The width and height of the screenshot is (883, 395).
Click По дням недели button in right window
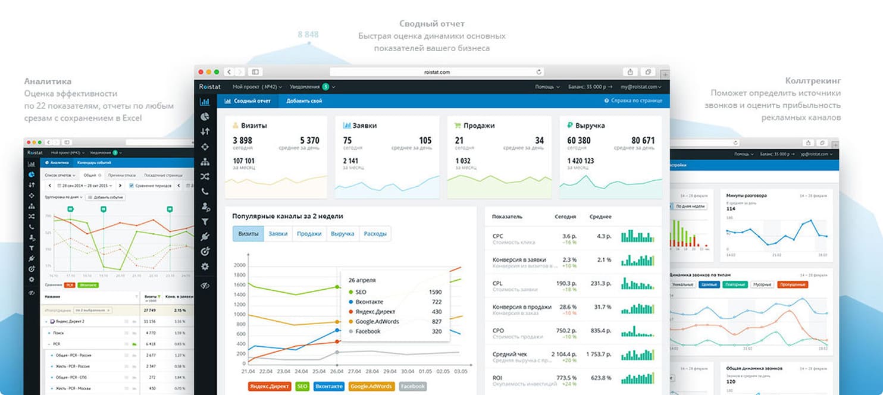(690, 206)
